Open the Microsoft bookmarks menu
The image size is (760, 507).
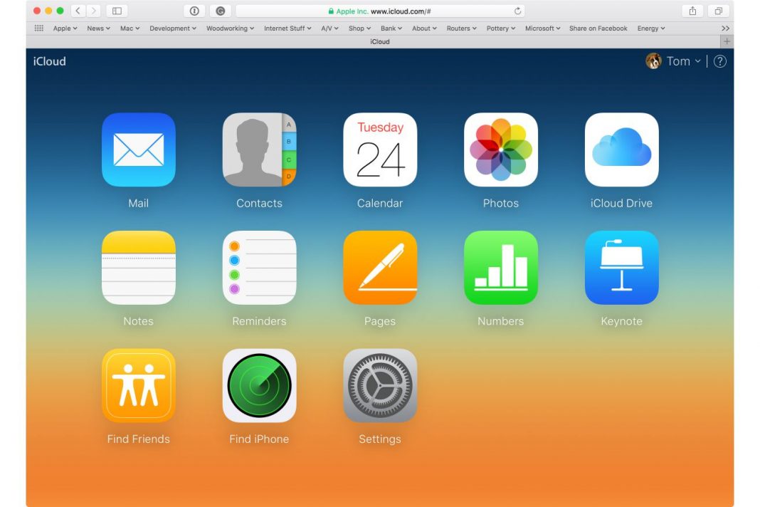pyautogui.click(x=542, y=28)
